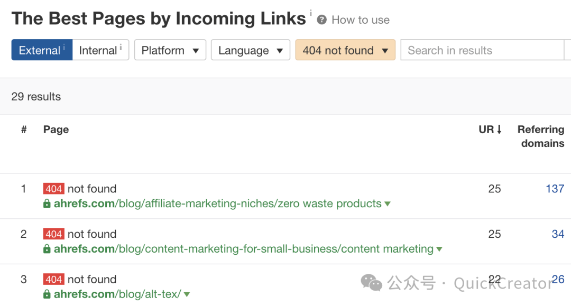Expand the zero waste products URL arrow
571x306 pixels.
(x=388, y=204)
